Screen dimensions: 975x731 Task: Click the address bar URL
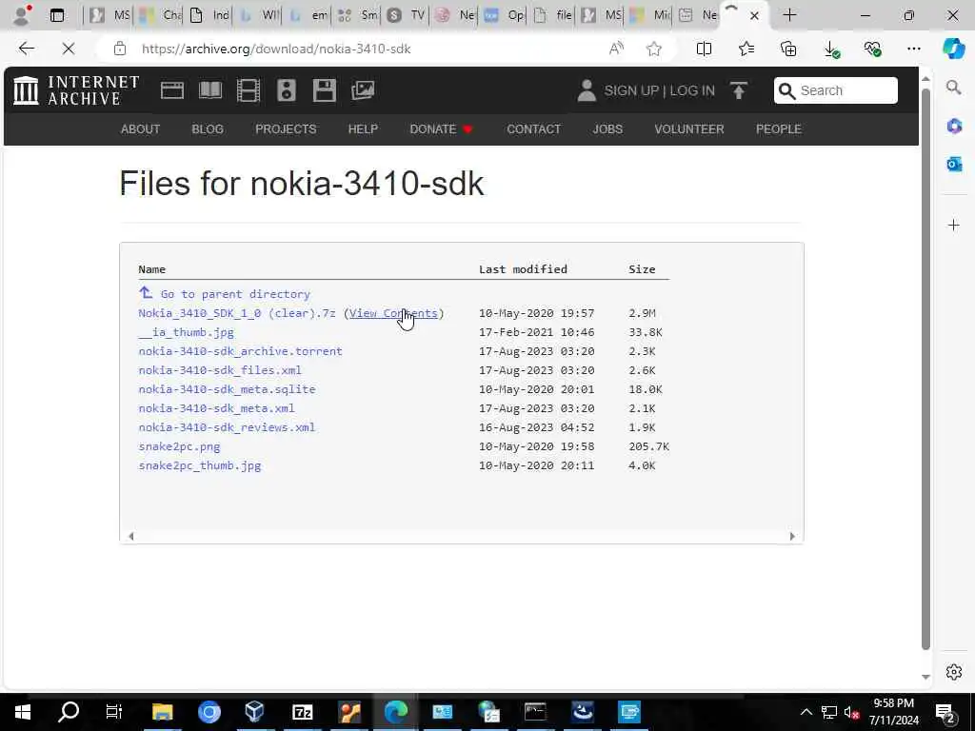(x=276, y=49)
